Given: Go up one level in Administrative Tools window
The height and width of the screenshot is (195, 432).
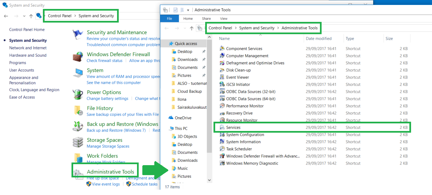Looking at the screenshot, I should click(192, 28).
